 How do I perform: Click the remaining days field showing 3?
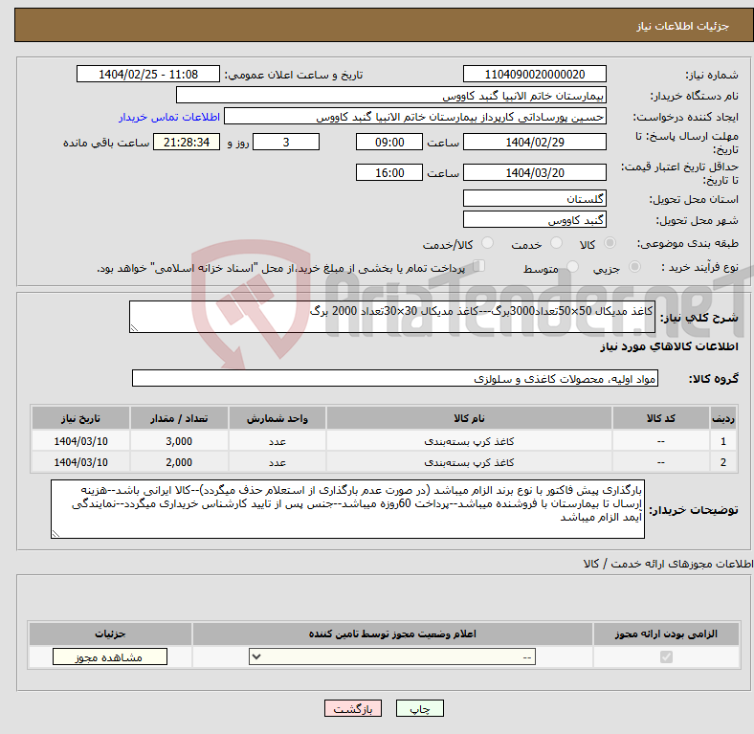286,142
